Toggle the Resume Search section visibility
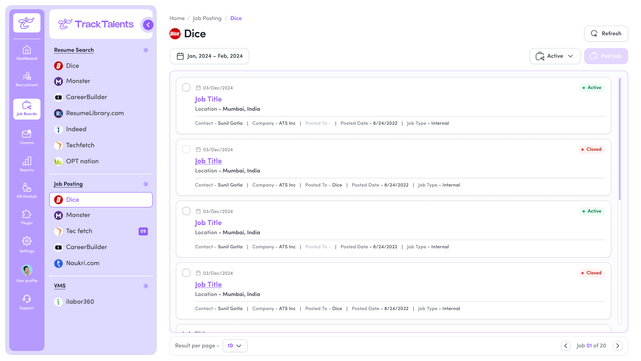 click(x=145, y=50)
